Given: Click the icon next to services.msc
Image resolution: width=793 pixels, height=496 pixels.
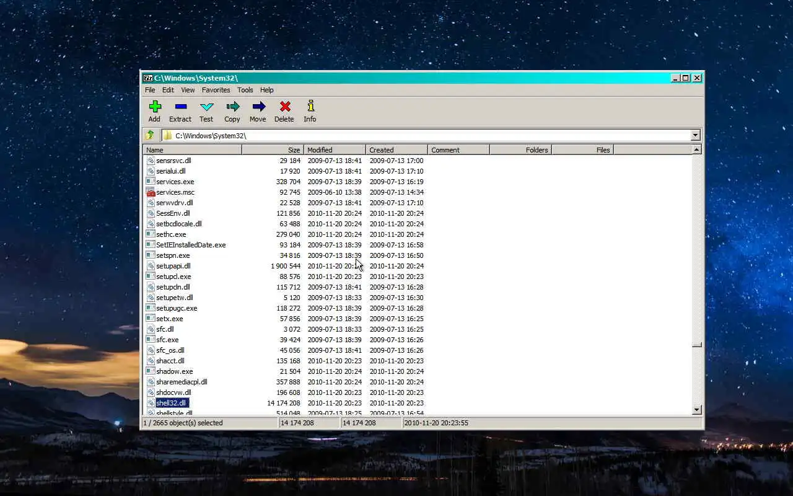Looking at the screenshot, I should point(150,192).
